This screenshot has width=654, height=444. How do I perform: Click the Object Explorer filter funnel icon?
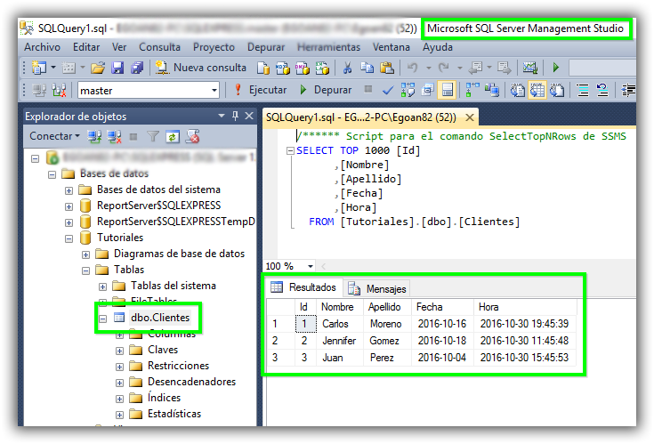click(153, 136)
